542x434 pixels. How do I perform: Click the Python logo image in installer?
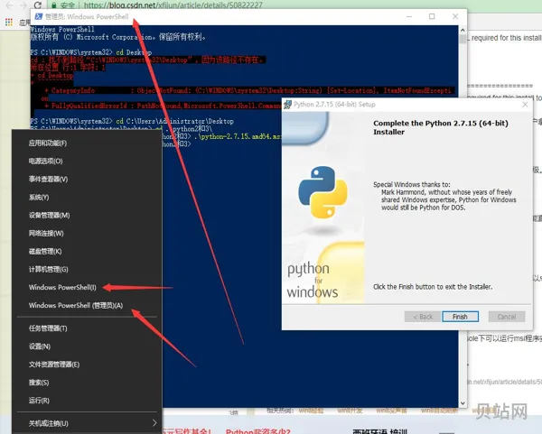[323, 192]
